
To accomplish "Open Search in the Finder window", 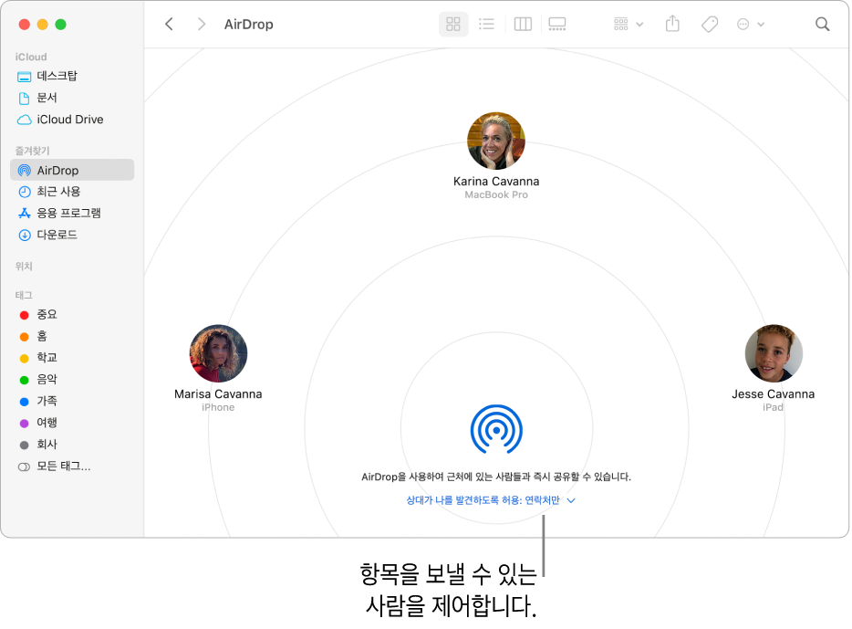I will (822, 24).
